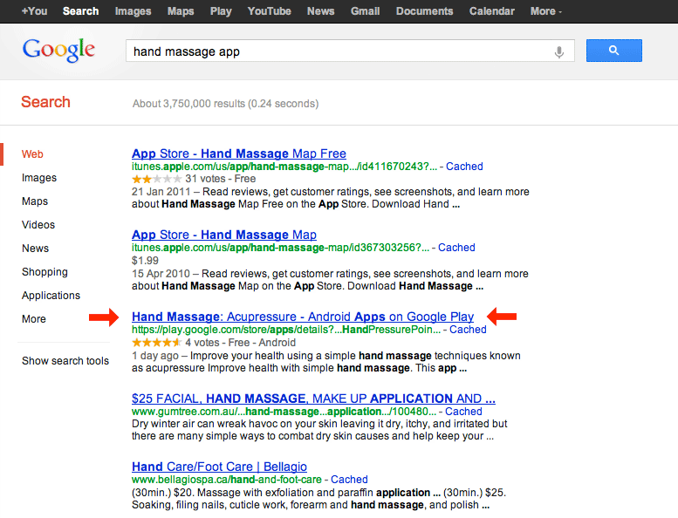Screen dimensions: 678x518
Task: Open Hand Massage Acupressure Google Play result
Action: click(x=303, y=317)
